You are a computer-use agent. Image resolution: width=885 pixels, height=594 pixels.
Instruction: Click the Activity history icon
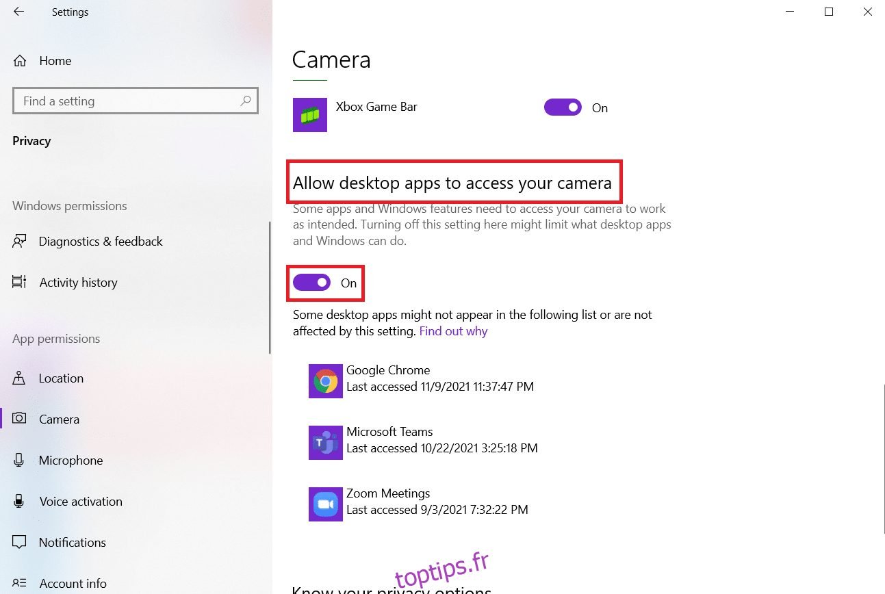coord(19,282)
